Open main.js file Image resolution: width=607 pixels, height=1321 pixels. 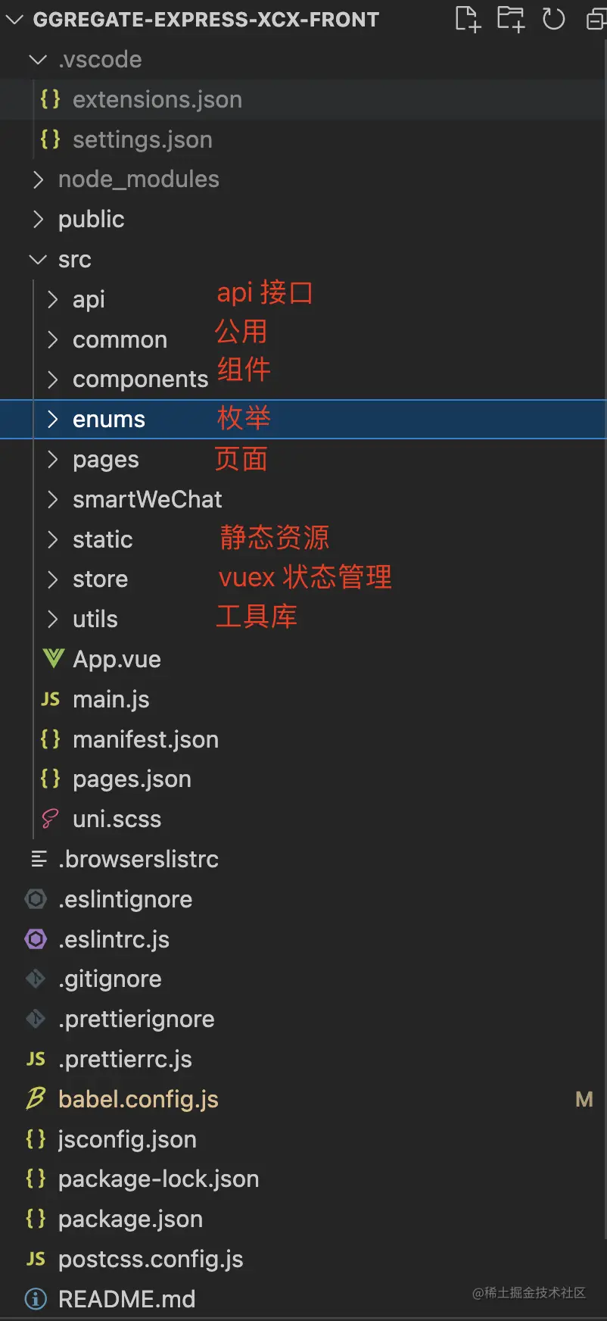[x=111, y=699]
